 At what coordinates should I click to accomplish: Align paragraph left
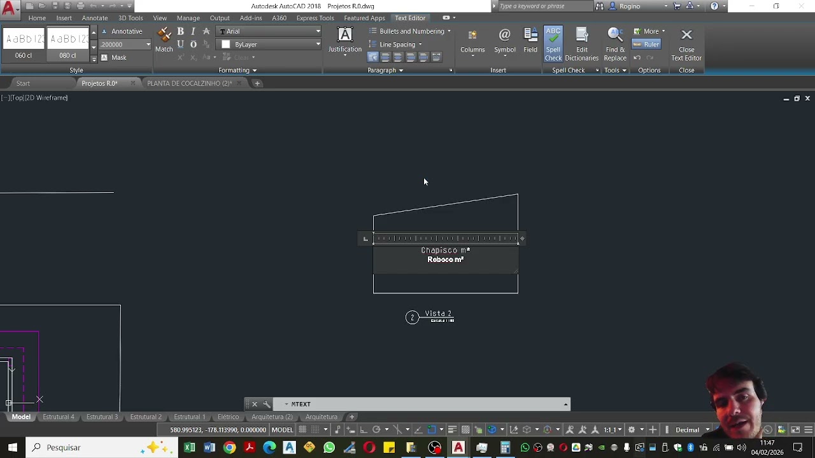(x=385, y=57)
